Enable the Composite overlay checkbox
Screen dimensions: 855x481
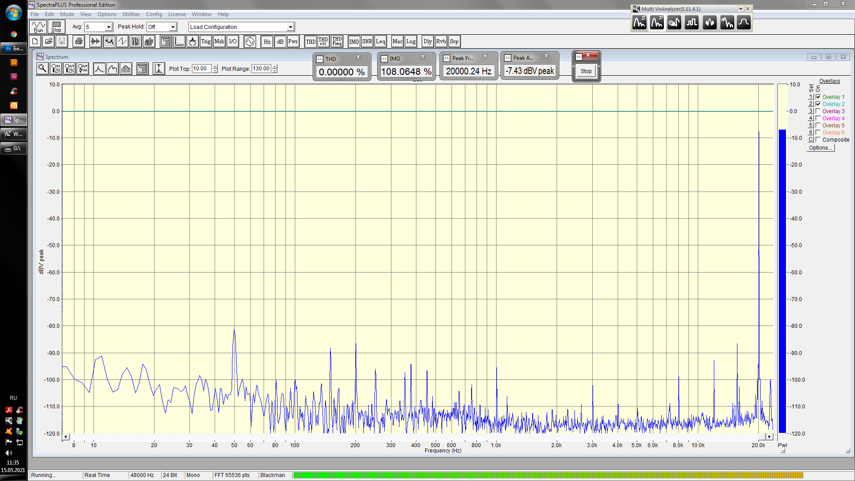(818, 139)
